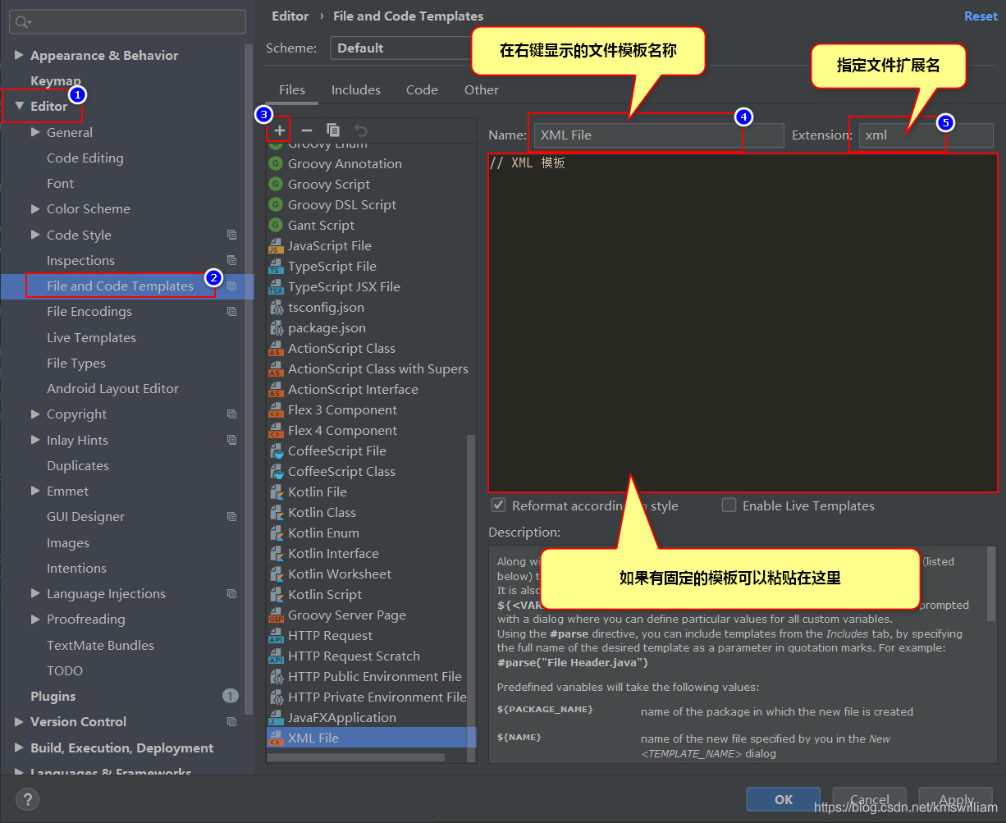The image size is (1006, 823).
Task: Expand Emmet node
Action: (35, 491)
